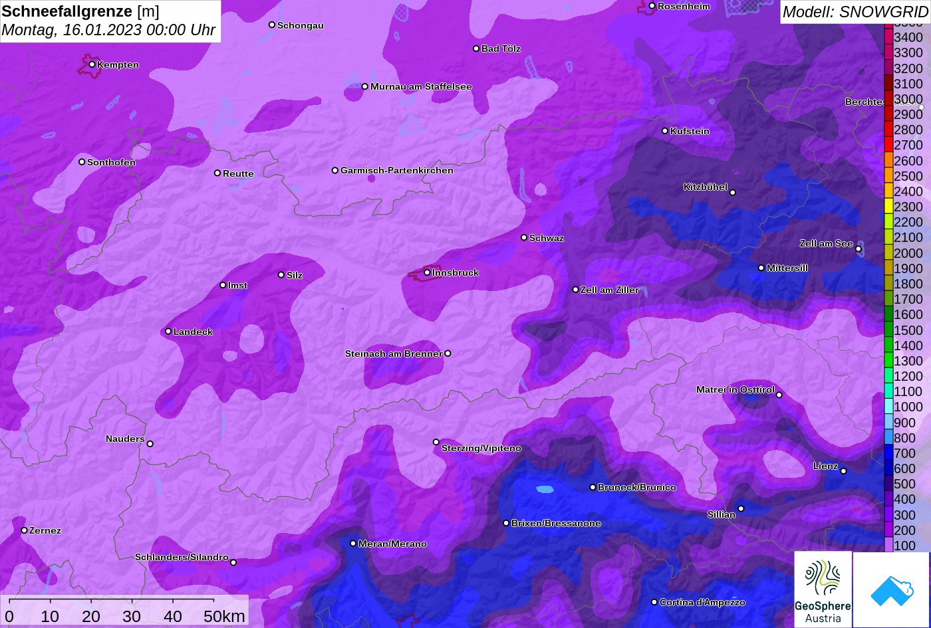
Task: Select the 500 m legend color swatch
Action: [888, 484]
